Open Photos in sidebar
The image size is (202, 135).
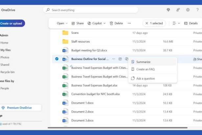(5, 57)
